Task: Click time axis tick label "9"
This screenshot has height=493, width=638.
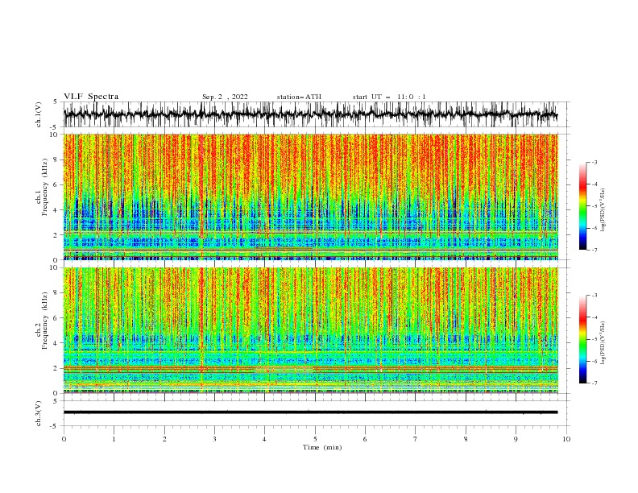Action: pos(516,439)
